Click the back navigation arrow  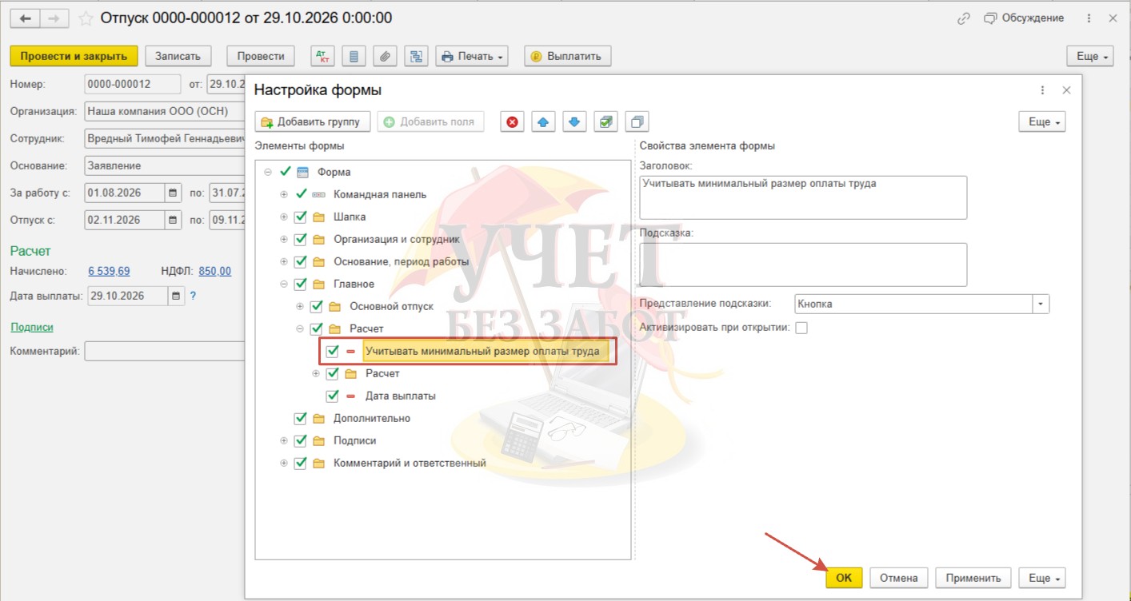tap(25, 18)
